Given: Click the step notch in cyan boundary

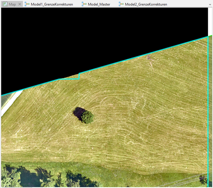Looking at the screenshot, I should 79,76.
